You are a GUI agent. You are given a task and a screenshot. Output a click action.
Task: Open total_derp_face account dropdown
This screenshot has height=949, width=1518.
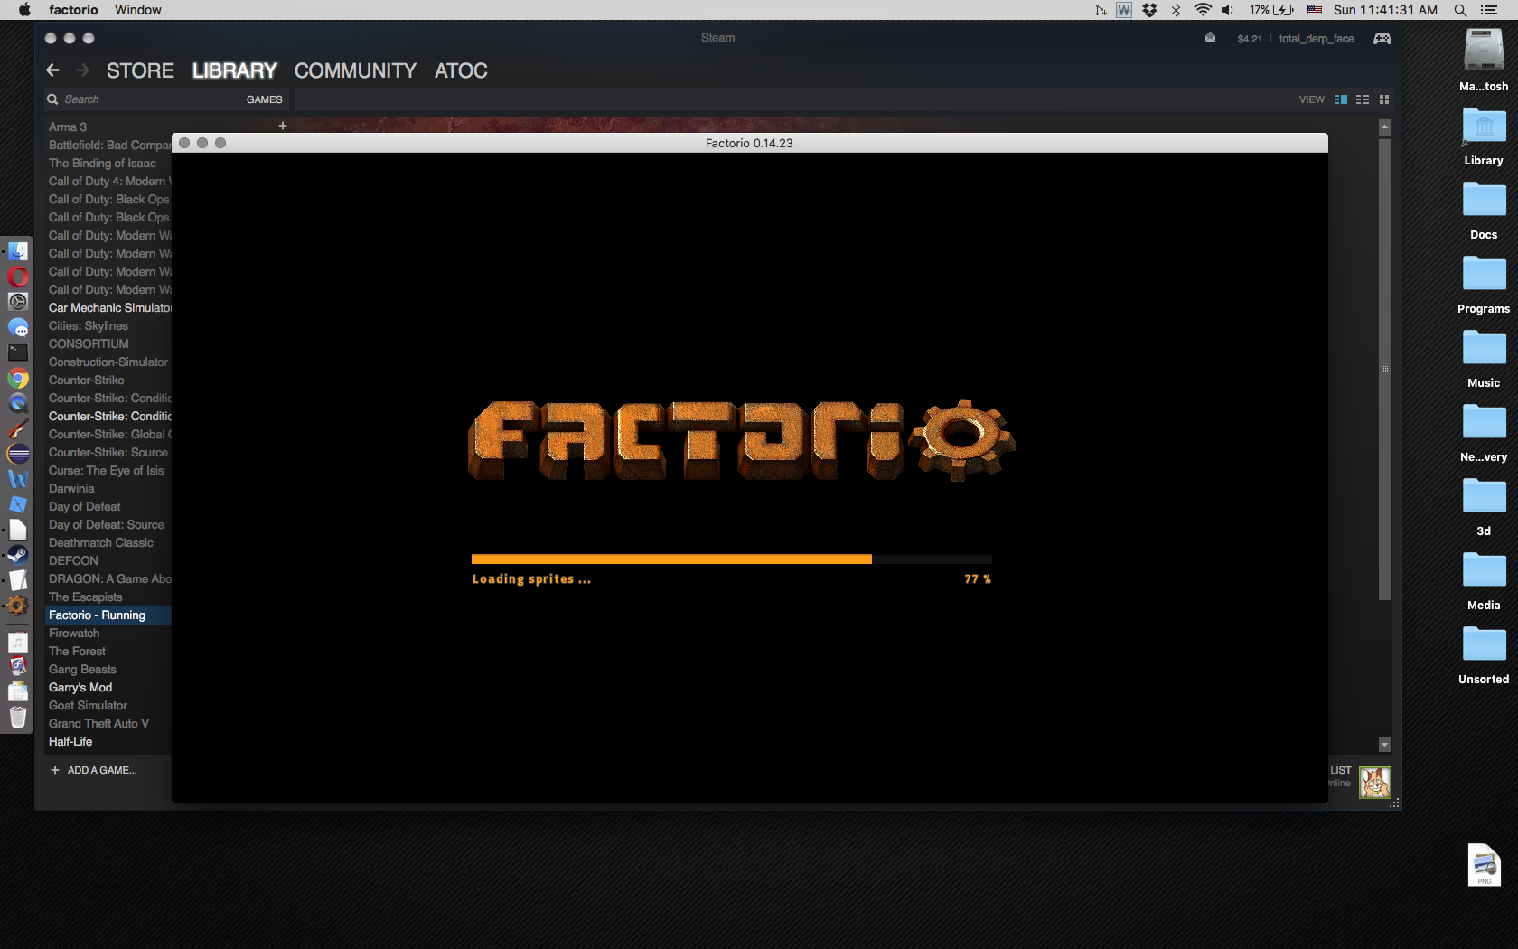(x=1317, y=39)
